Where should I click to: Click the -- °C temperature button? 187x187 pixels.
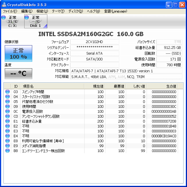coord(18,74)
